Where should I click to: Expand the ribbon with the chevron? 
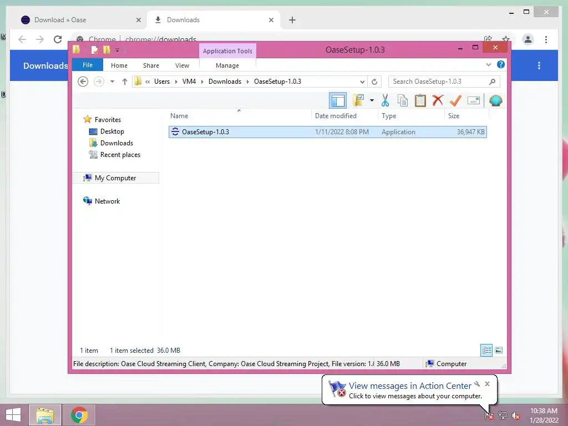click(x=488, y=65)
